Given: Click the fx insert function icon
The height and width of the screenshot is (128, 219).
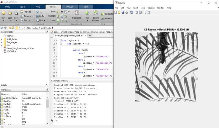Looking at the screenshot, I should [62, 12].
